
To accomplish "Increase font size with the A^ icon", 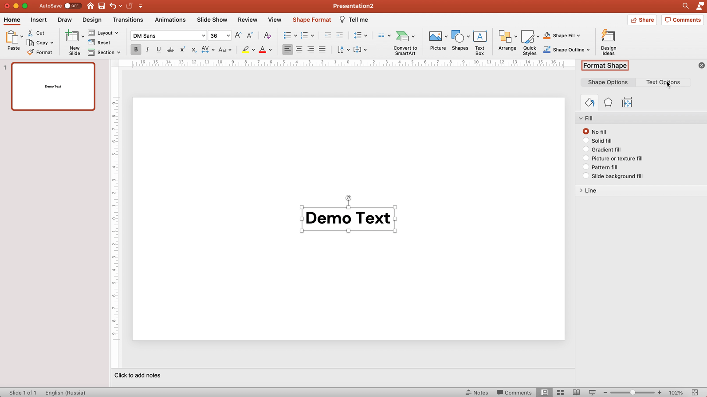I will coord(238,35).
